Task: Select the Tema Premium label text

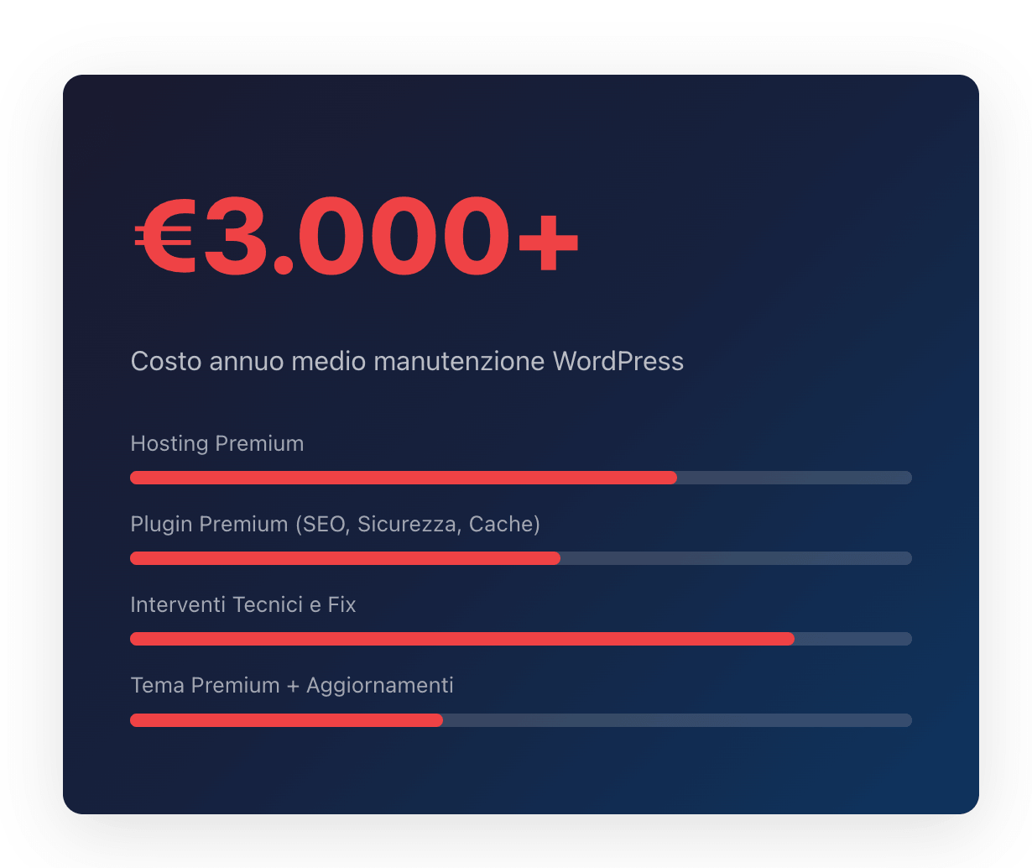Action: [205, 686]
